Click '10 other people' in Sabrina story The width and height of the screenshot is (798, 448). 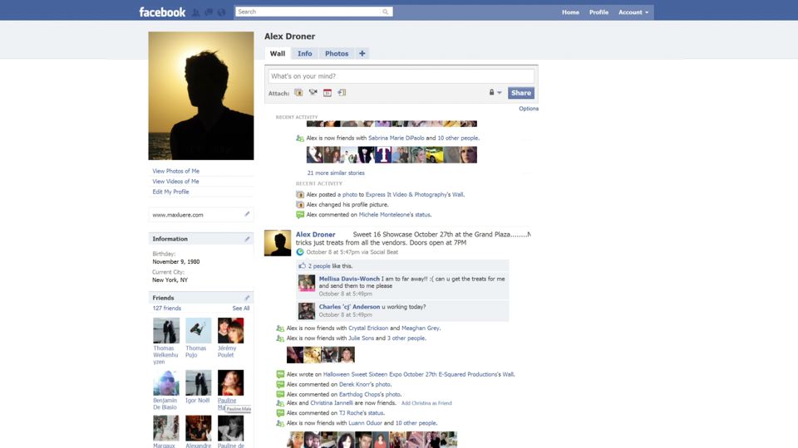pyautogui.click(x=458, y=139)
